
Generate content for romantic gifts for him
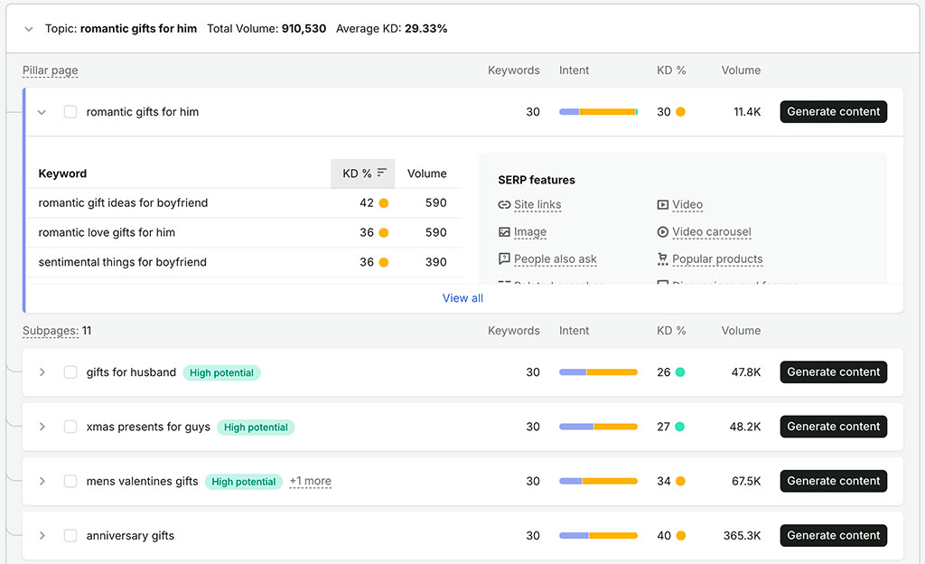[x=833, y=111]
